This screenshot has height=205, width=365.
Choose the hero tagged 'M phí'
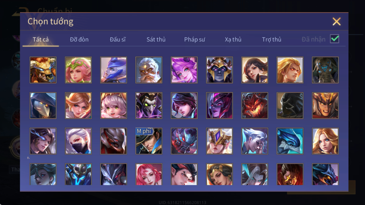149,141
